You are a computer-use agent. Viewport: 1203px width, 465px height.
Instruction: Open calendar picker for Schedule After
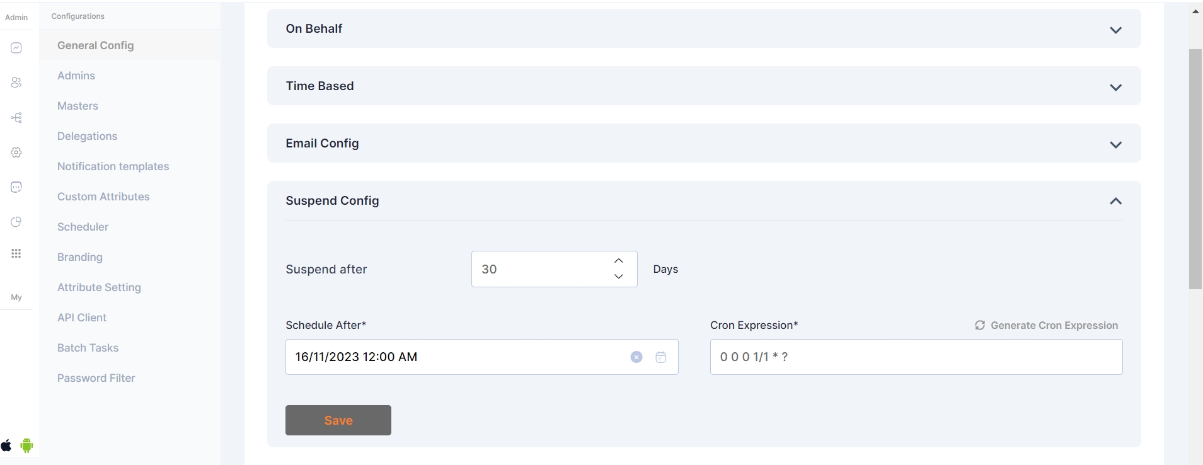(x=660, y=357)
